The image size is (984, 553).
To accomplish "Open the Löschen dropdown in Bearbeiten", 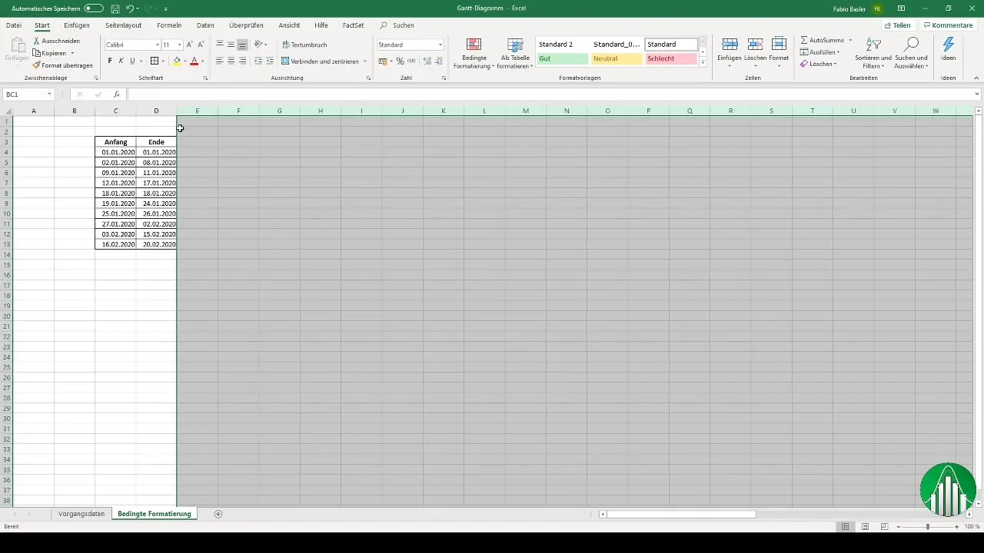I will pos(817,64).
